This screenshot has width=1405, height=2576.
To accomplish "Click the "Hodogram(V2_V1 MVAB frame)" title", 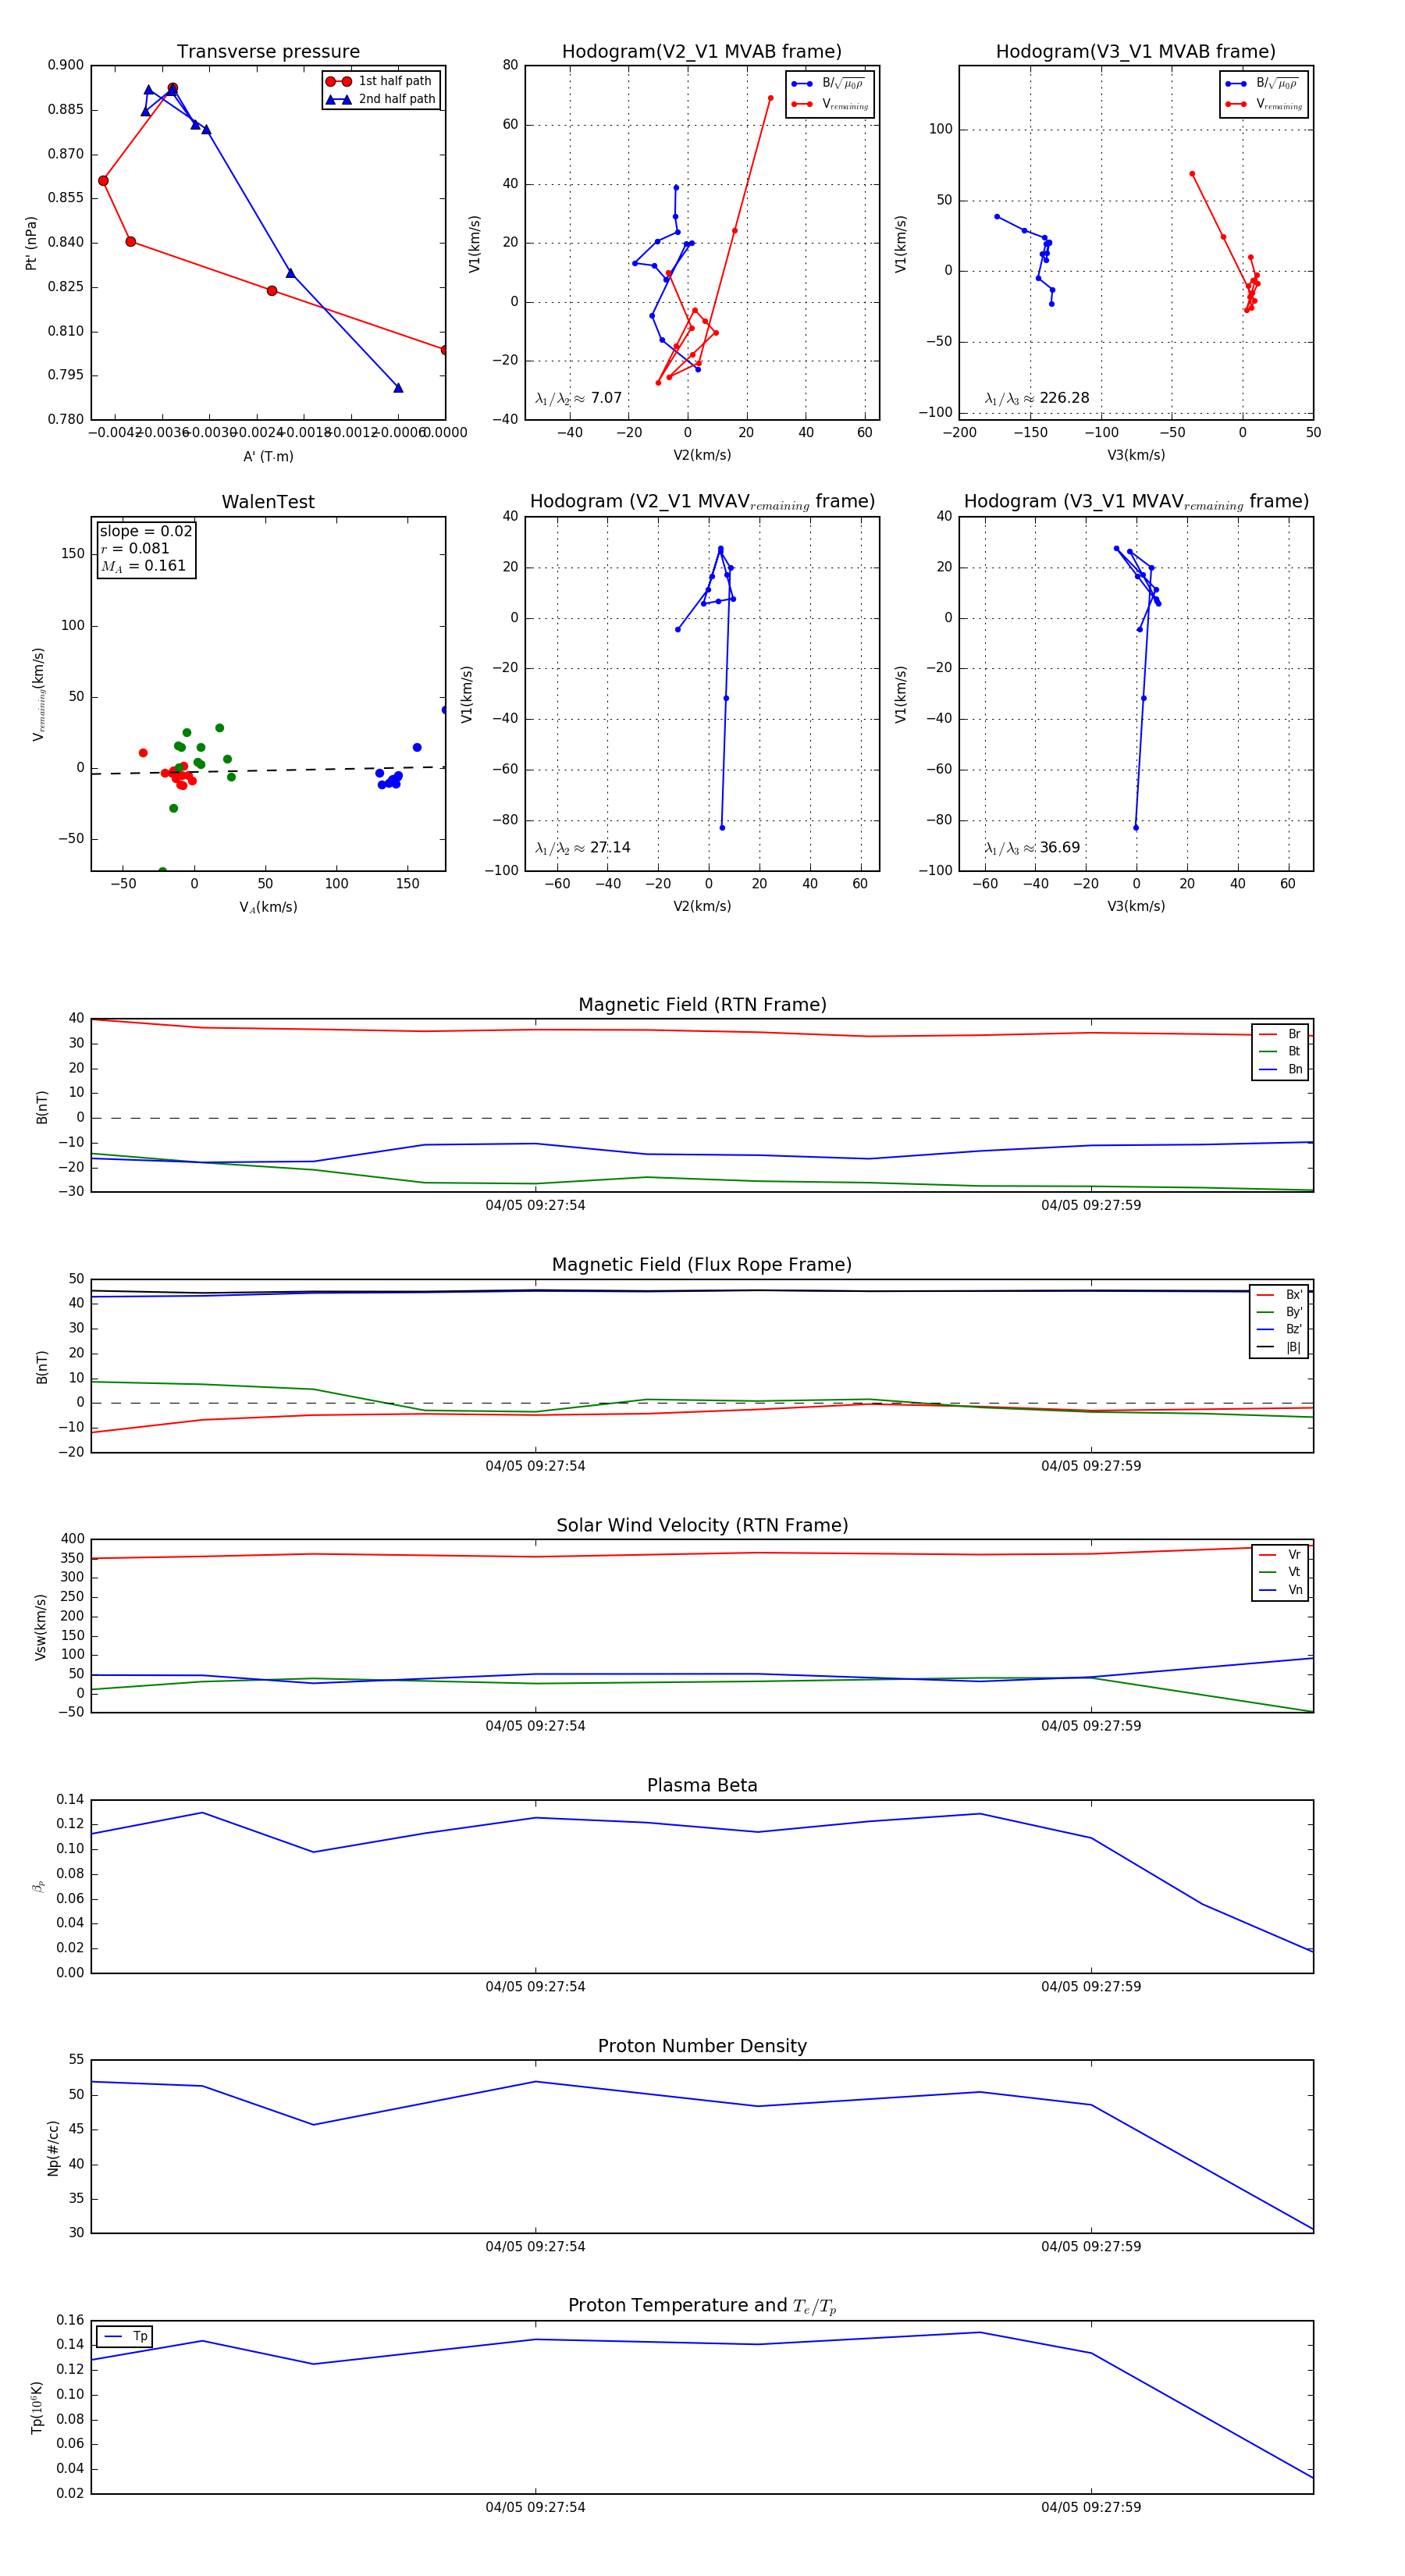I will (702, 52).
